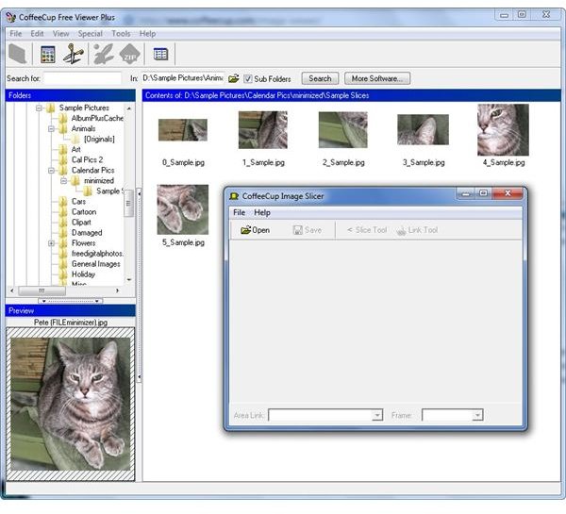Open the View menu
This screenshot has width=566, height=514.
pyautogui.click(x=60, y=34)
